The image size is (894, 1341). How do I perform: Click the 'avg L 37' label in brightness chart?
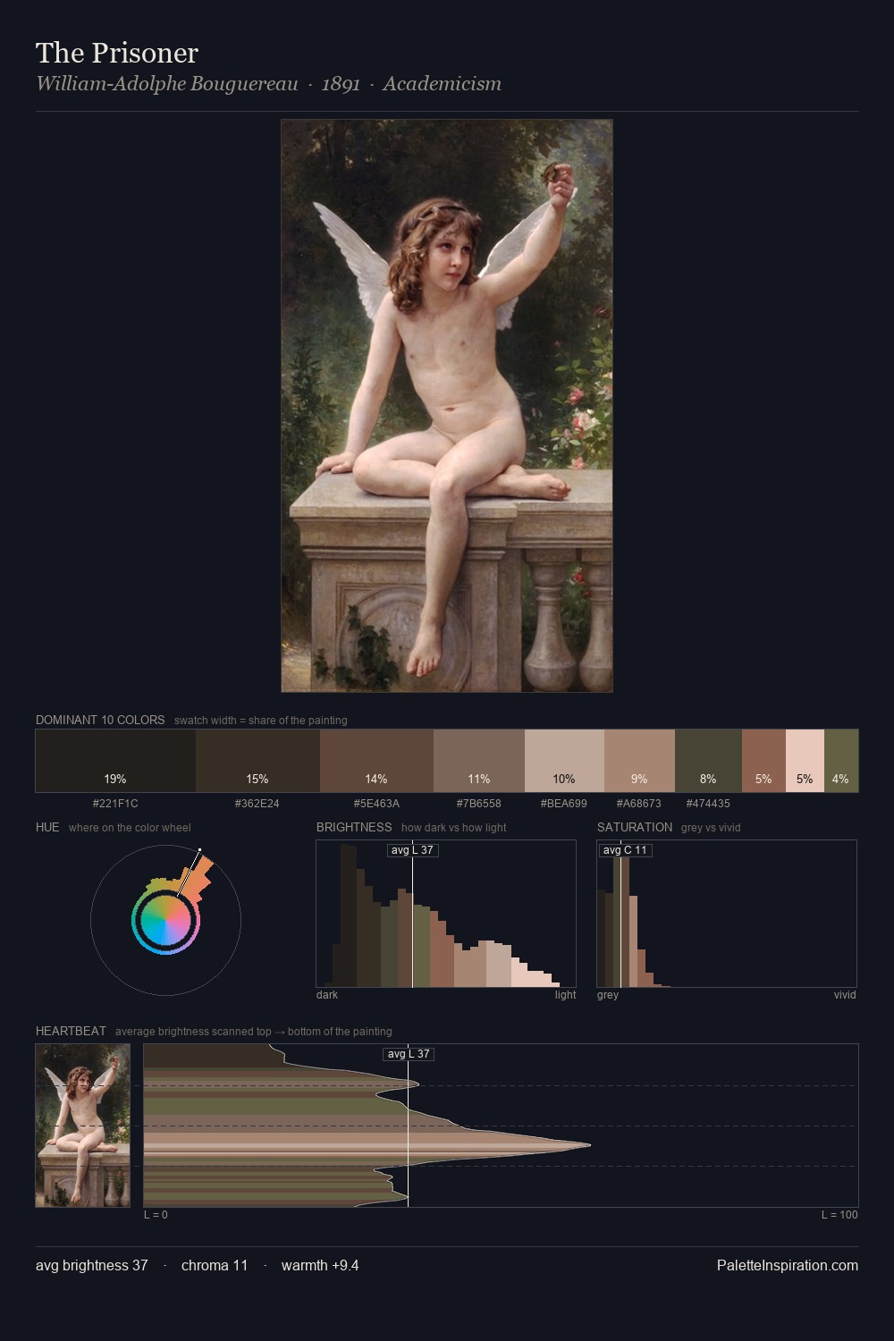pos(412,849)
